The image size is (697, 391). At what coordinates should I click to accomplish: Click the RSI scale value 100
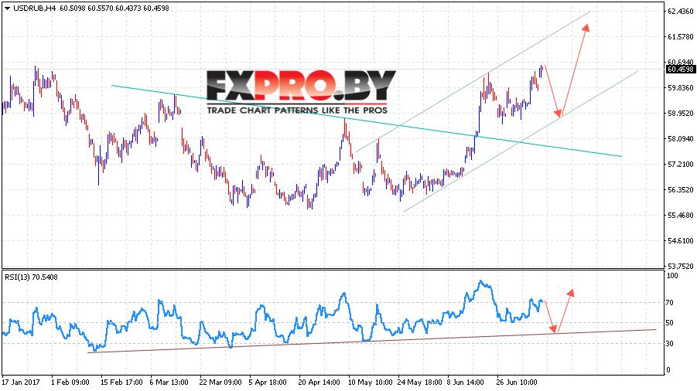pyautogui.click(x=672, y=276)
